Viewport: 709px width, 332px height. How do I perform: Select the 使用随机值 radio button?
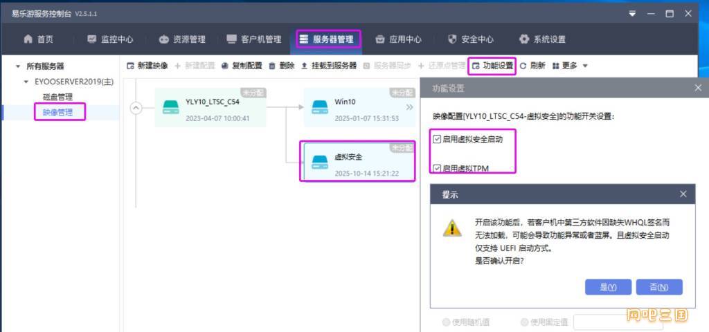447,322
